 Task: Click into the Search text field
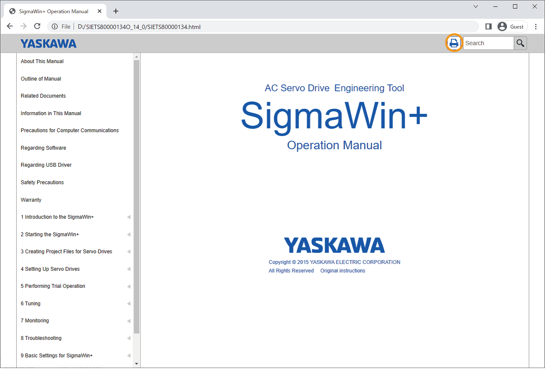click(488, 43)
